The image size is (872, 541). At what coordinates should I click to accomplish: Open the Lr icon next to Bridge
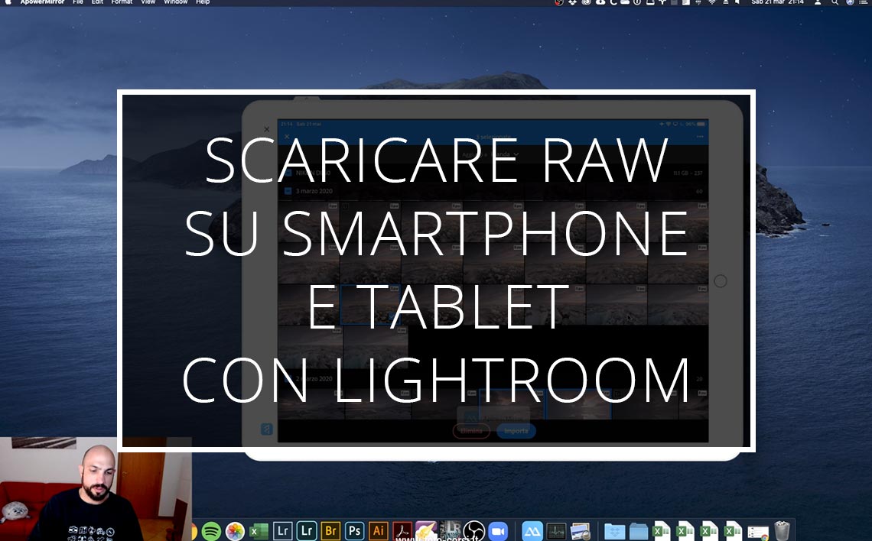pos(307,530)
